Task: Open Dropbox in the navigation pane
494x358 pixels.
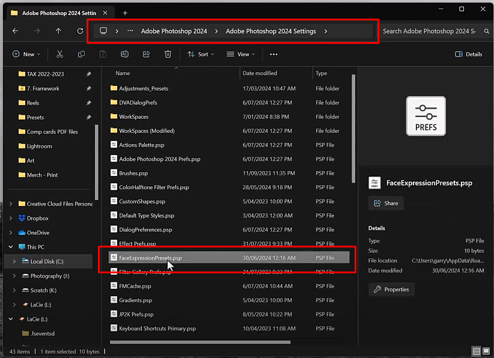Action: 37,218
